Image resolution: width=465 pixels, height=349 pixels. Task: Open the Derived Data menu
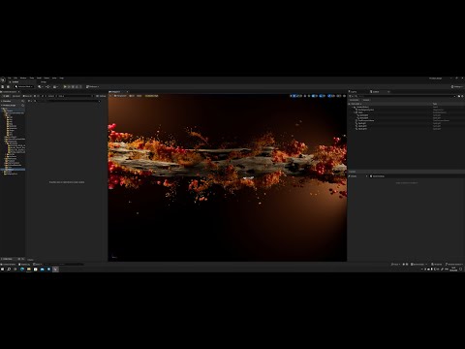(418, 265)
